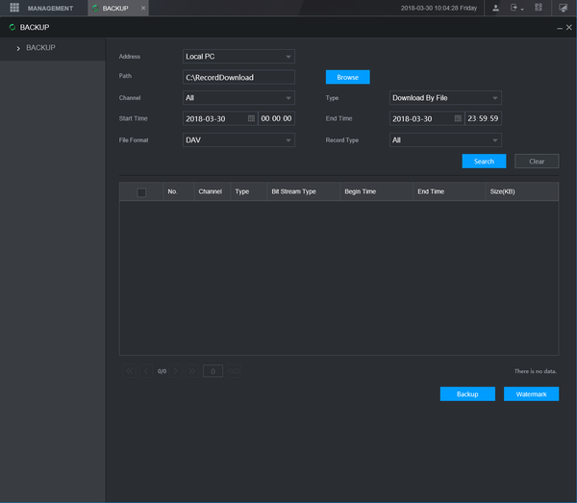Click the remote display monitor icon

pyautogui.click(x=564, y=8)
